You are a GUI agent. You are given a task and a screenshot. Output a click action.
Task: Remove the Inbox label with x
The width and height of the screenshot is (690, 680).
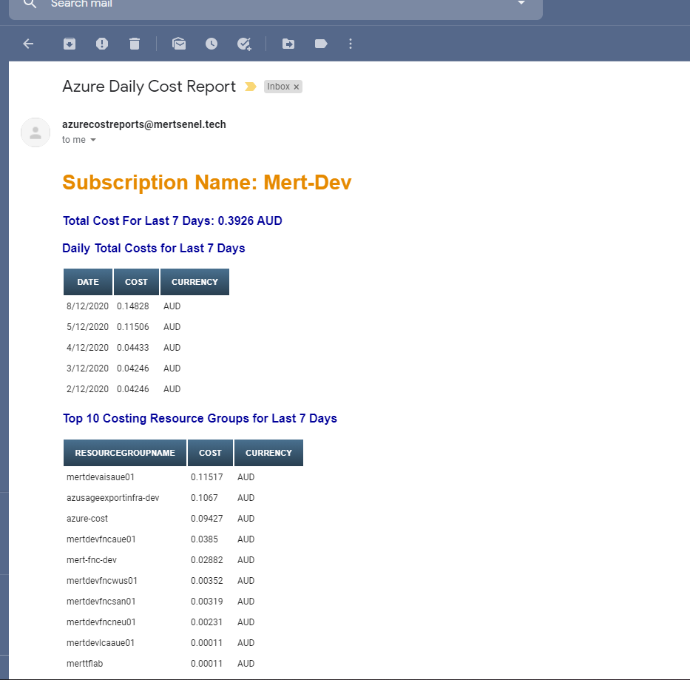(297, 87)
